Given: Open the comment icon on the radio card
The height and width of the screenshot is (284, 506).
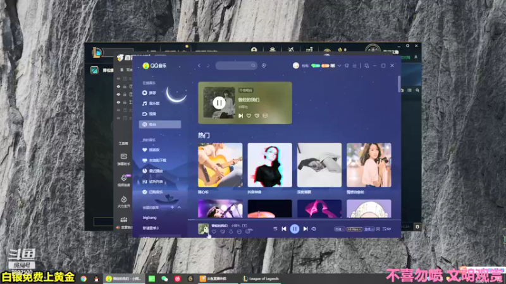Looking at the screenshot, I should point(265,115).
